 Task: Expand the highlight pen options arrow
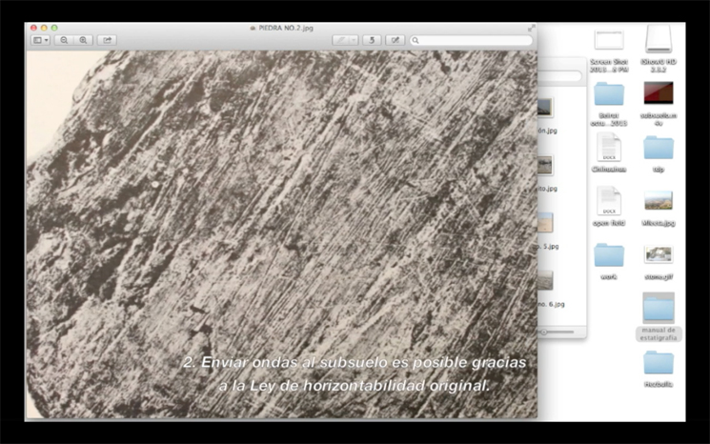click(x=354, y=40)
